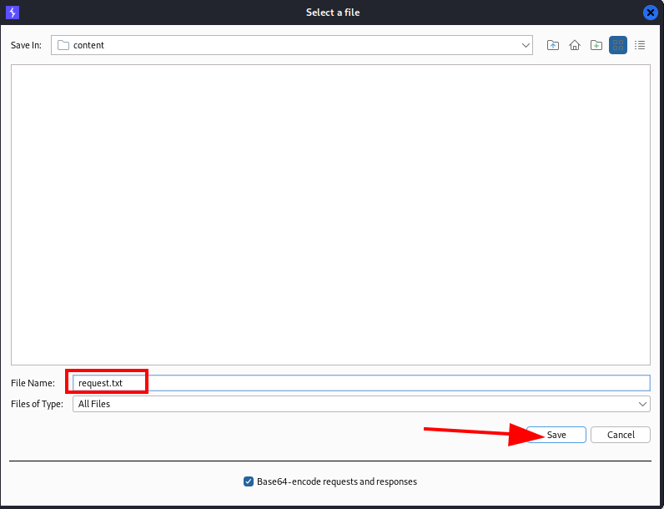Toggle Base64-encode requests and responses checkbox

click(x=249, y=481)
